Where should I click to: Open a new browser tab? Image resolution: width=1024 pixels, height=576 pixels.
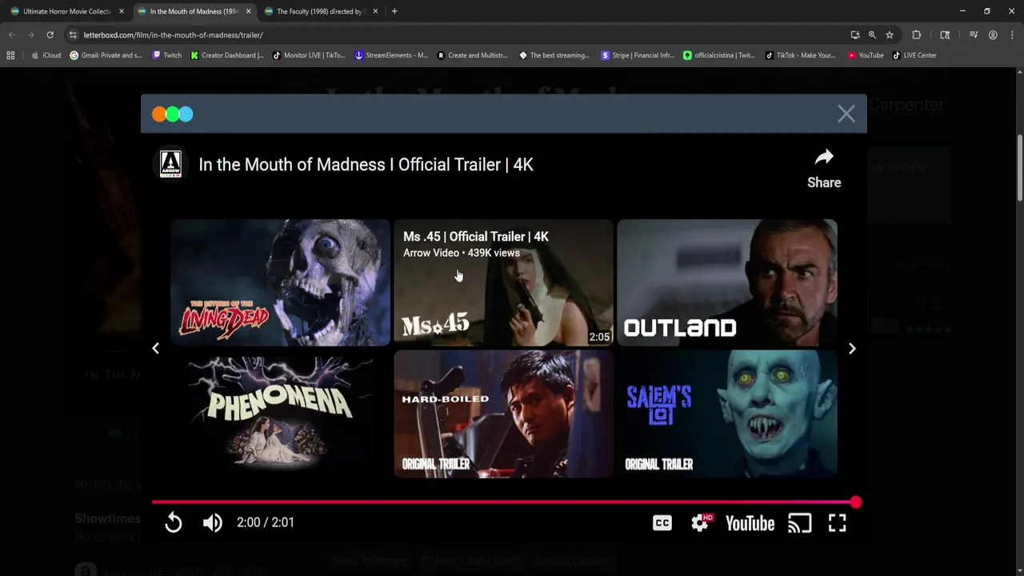(394, 11)
